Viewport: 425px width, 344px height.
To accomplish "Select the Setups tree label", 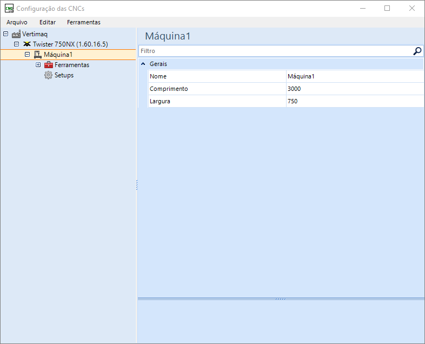I will click(x=64, y=75).
